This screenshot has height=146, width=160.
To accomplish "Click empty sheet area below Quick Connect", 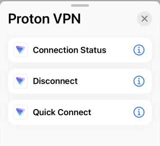I will (80, 135).
